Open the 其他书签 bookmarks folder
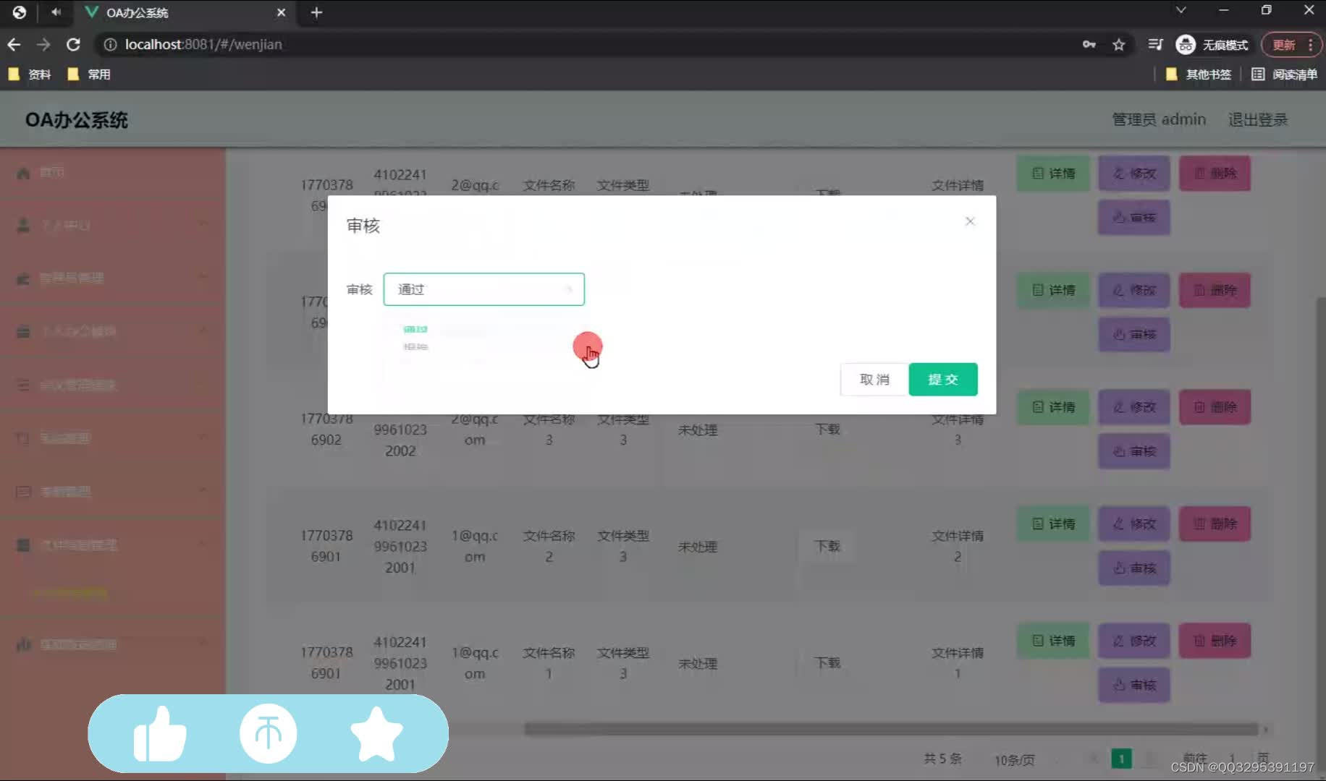1326x781 pixels. click(1199, 74)
